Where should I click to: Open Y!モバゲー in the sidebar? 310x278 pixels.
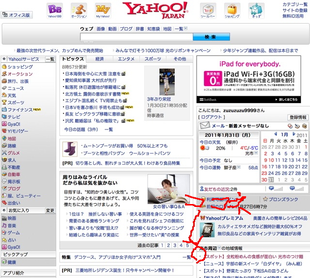(x=18, y=131)
